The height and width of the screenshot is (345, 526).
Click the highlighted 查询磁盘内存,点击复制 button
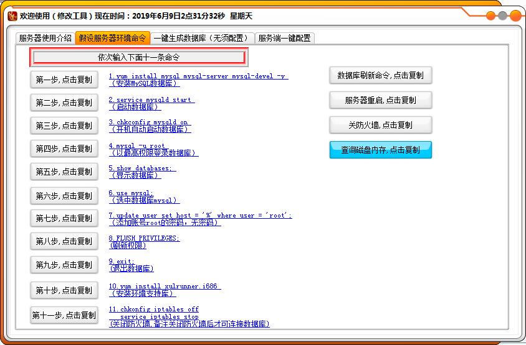tap(380, 150)
